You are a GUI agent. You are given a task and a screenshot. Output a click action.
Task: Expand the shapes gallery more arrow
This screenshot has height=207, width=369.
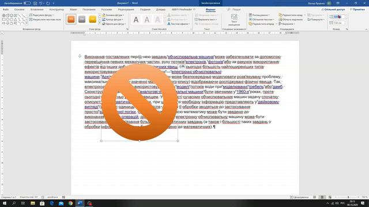pos(27,24)
